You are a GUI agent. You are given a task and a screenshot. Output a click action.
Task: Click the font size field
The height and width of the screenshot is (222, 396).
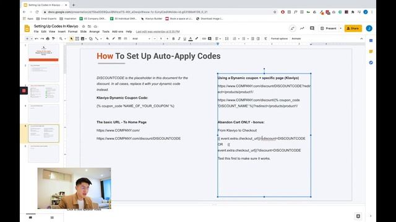161,38
